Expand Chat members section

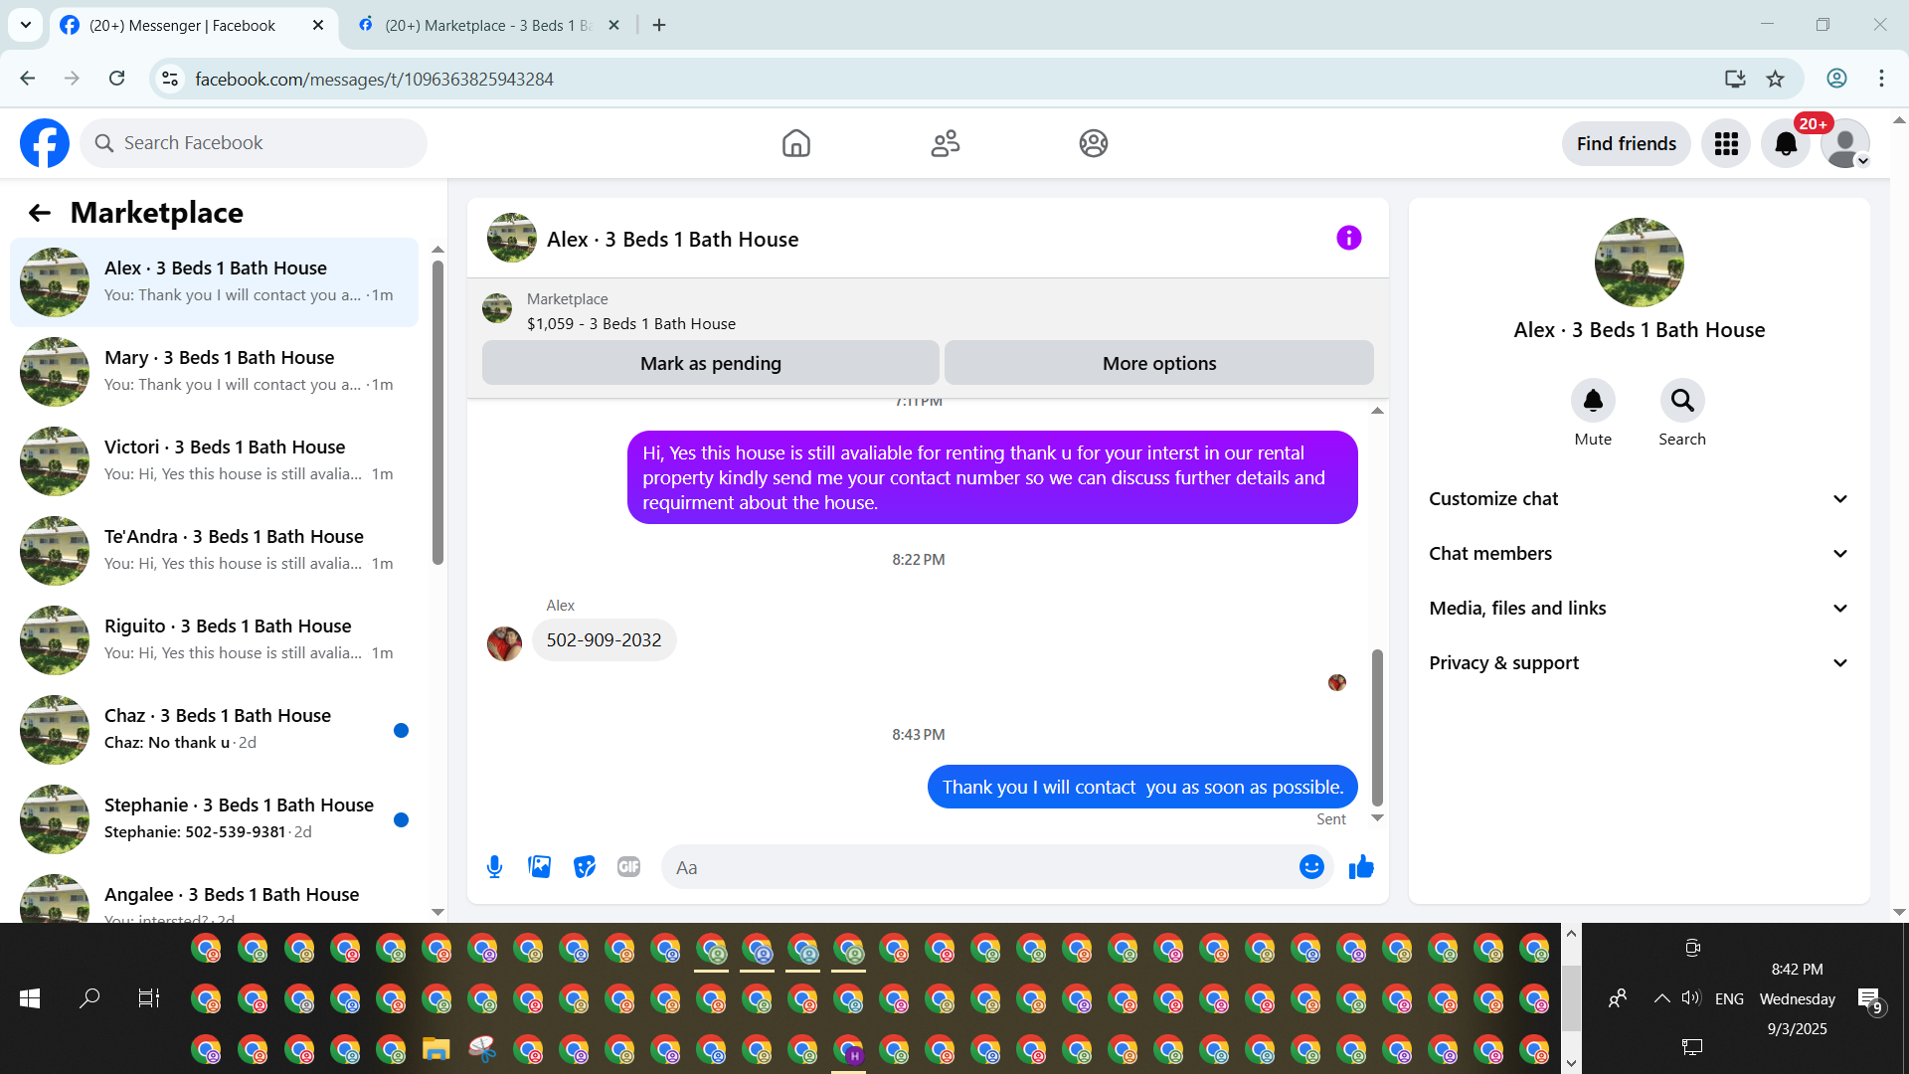click(1640, 554)
